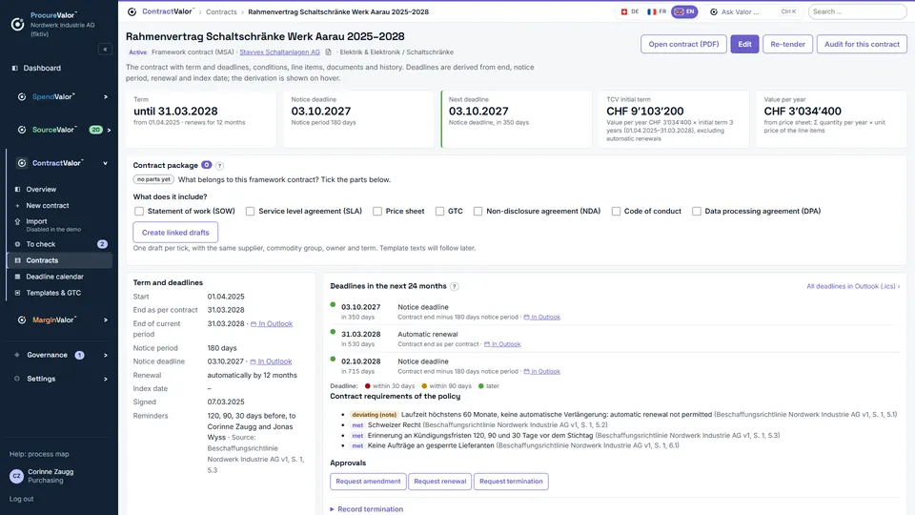This screenshot has width=915, height=515.
Task: Click In Outlook link next to End of current period
Action: coord(272,323)
